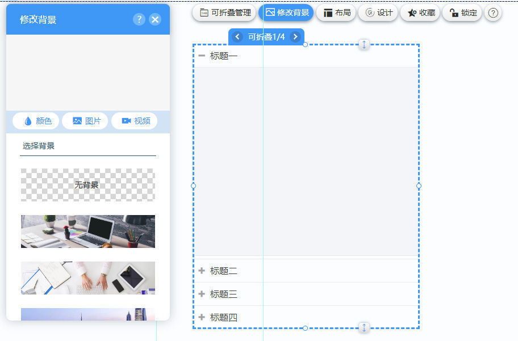The image size is (518, 341).
Task: Click the 收藏 favorite button
Action: pos(420,12)
